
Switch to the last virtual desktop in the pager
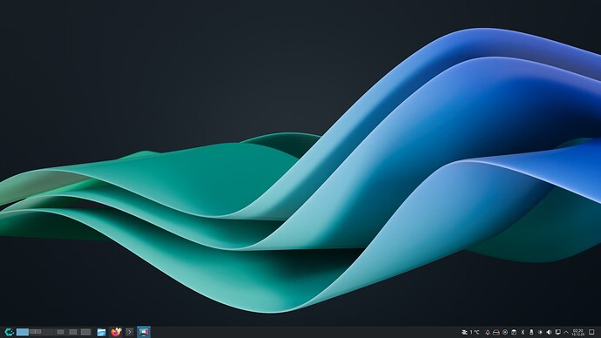pos(85,332)
